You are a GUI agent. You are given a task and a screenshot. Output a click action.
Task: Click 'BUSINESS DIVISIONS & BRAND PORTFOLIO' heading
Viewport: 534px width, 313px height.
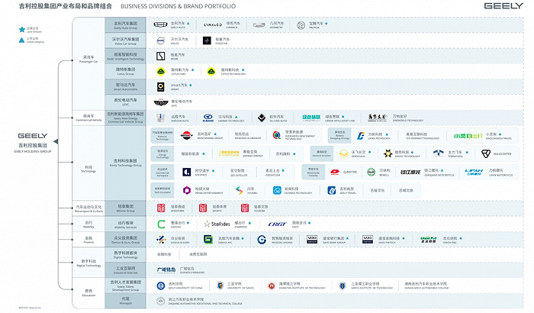(178, 6)
